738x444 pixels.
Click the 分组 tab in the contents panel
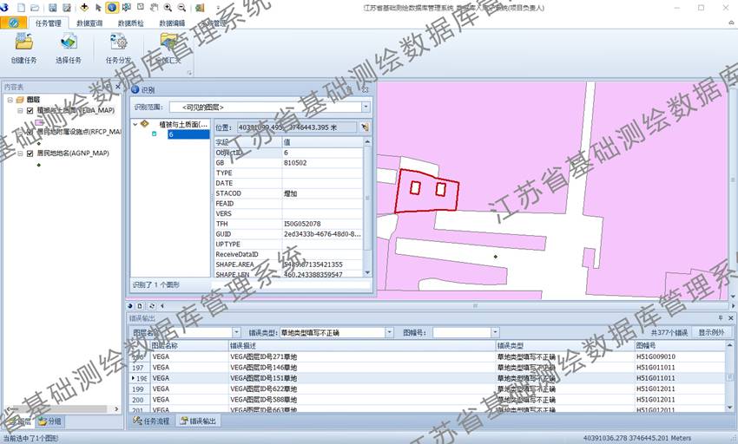click(50, 421)
